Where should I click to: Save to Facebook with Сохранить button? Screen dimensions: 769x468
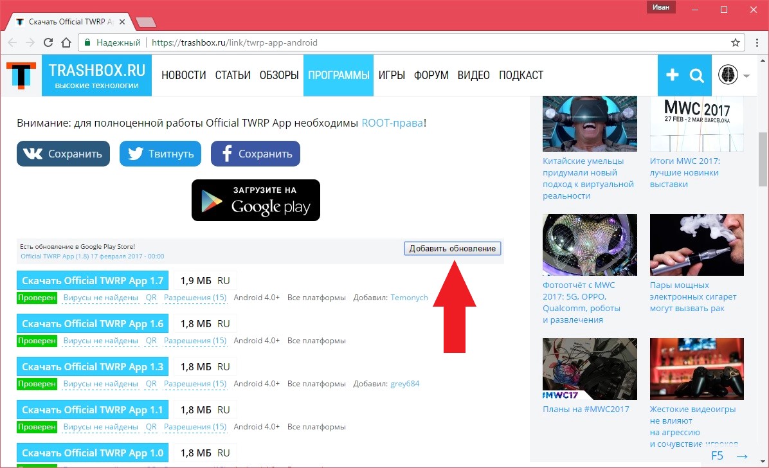coord(255,154)
